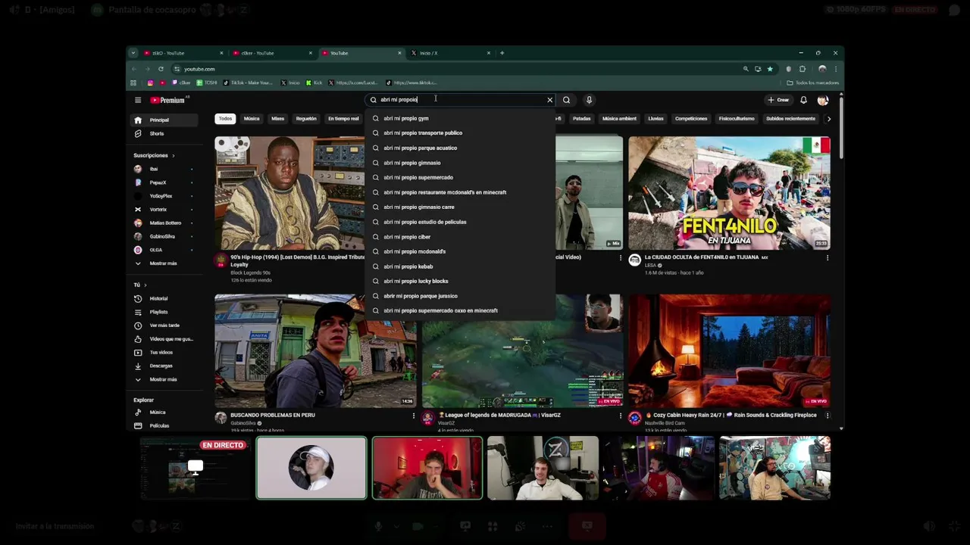Expand Mostrar más under subscriptions

[165, 263]
